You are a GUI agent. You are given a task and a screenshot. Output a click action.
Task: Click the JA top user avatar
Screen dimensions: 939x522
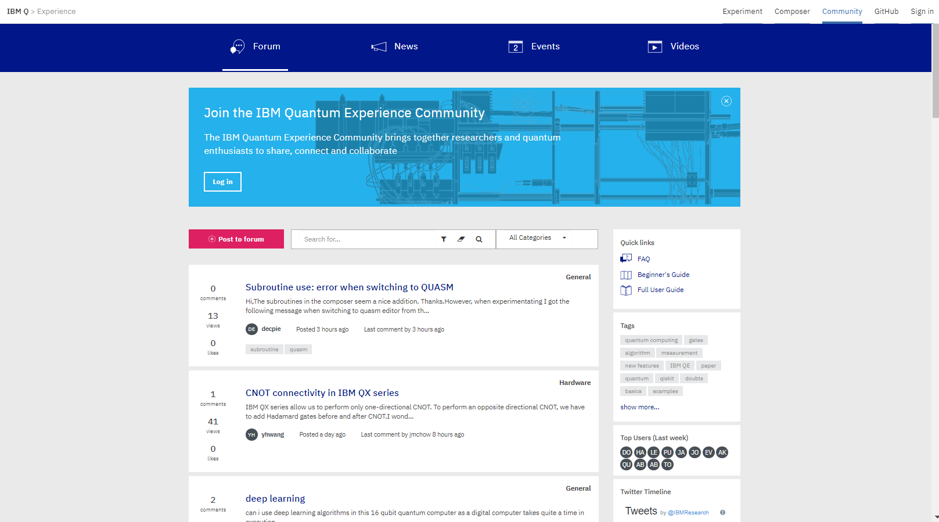(681, 452)
